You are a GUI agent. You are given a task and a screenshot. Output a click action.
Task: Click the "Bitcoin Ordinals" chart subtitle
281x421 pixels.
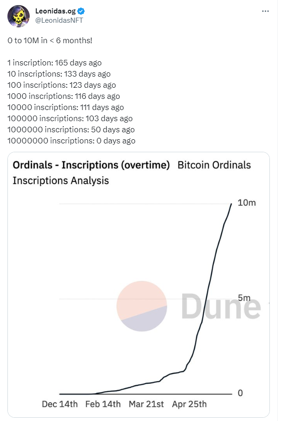click(214, 165)
